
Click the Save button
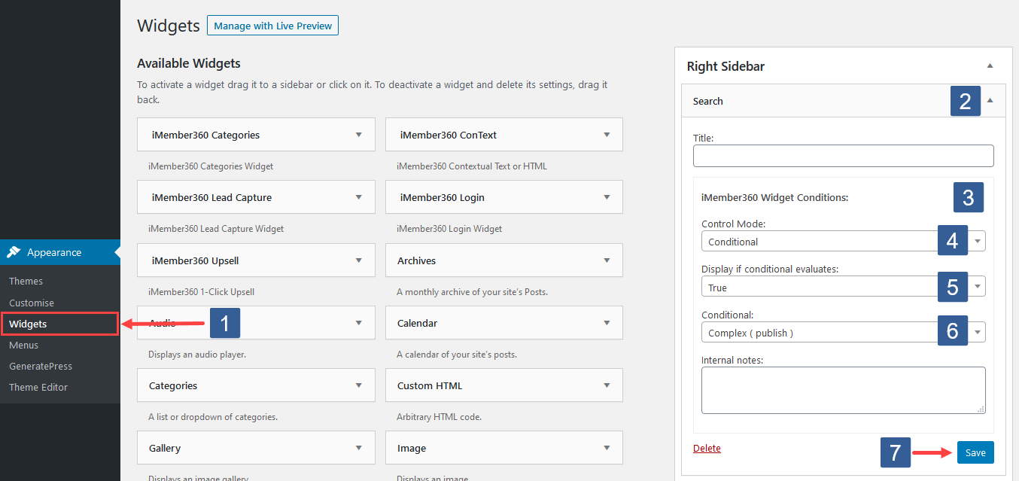pos(975,452)
